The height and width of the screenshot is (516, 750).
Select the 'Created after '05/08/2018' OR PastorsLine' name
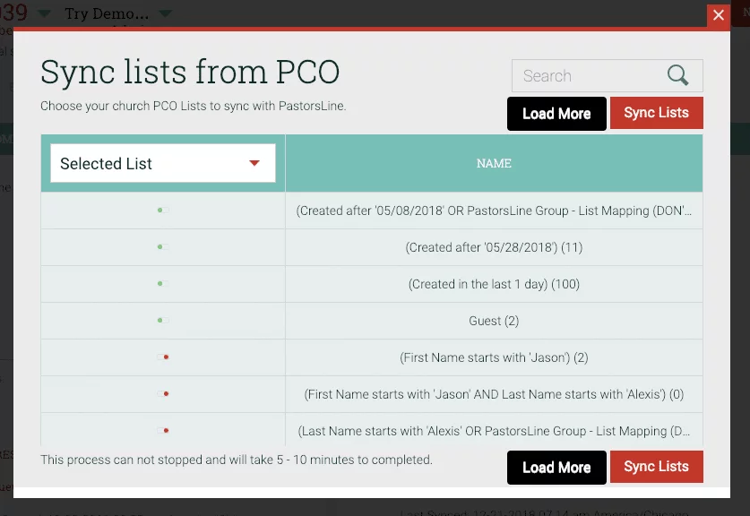tap(494, 211)
